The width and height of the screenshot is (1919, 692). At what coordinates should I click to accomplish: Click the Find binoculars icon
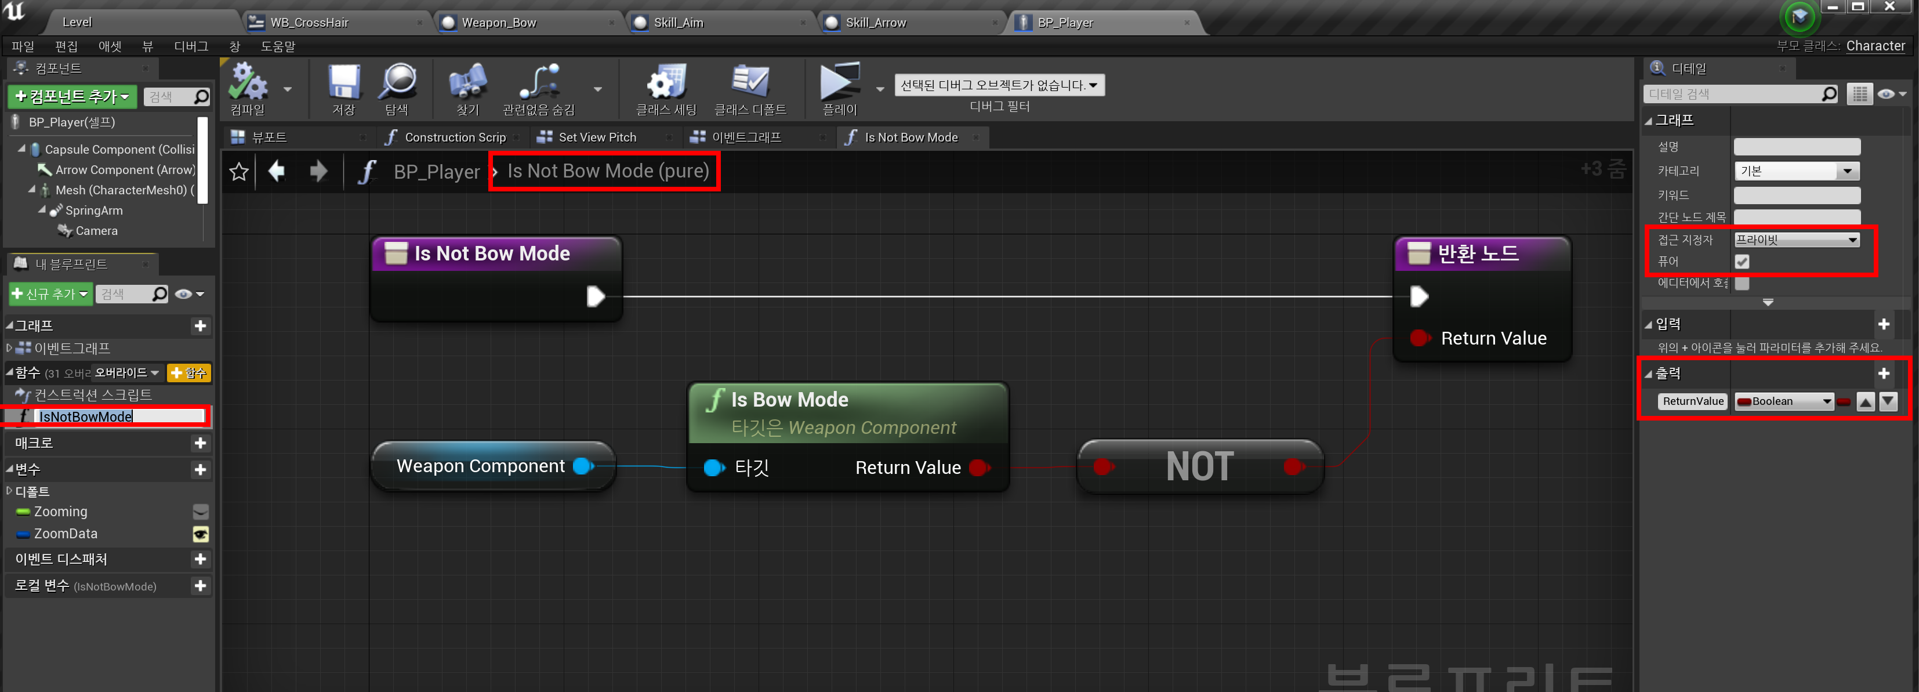(468, 82)
